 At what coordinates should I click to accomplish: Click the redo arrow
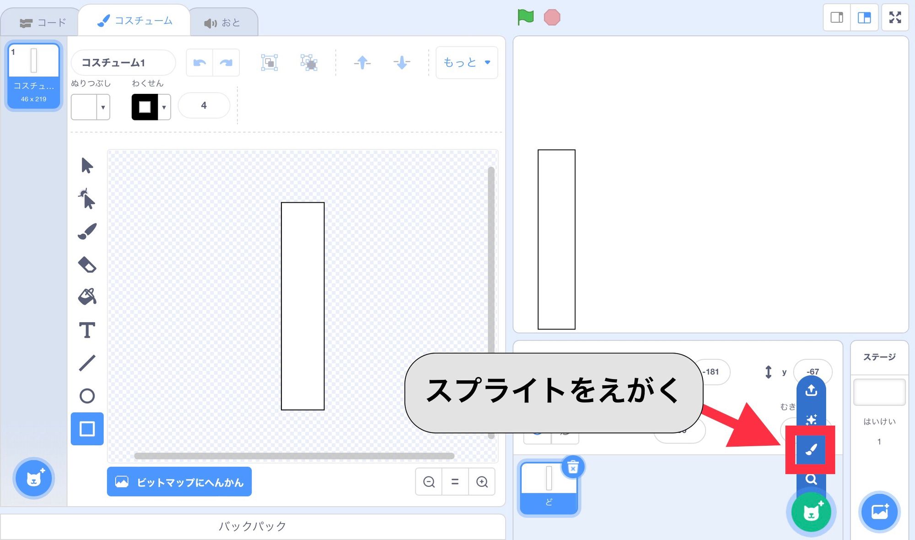point(226,63)
